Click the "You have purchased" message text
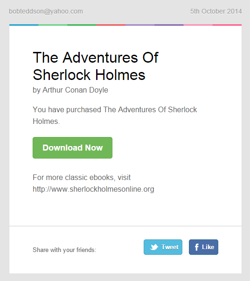The height and width of the screenshot is (281, 250). tap(115, 115)
